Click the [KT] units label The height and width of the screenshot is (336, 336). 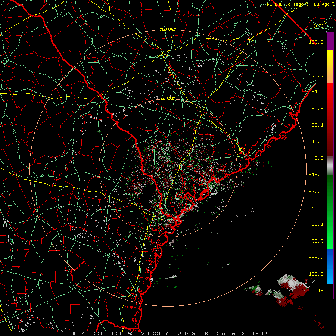(x=319, y=26)
